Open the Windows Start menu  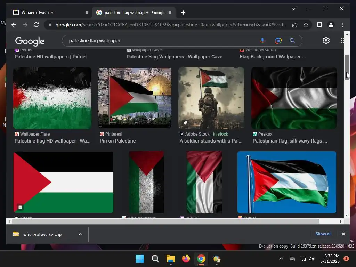click(140, 259)
